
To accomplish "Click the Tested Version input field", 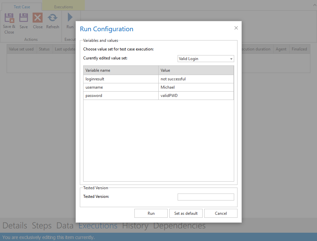I will click(206, 197).
